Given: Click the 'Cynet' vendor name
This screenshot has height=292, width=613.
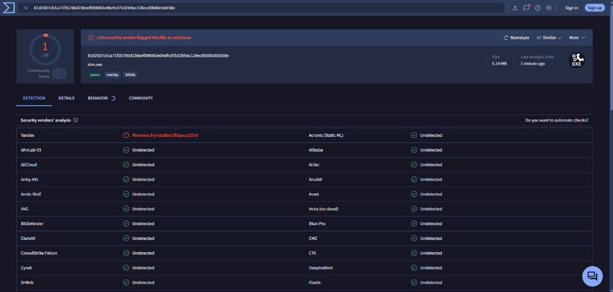Looking at the screenshot, I should (x=26, y=267).
